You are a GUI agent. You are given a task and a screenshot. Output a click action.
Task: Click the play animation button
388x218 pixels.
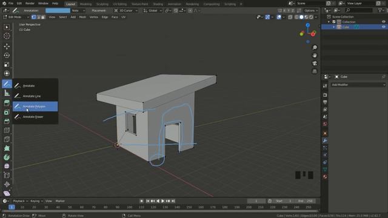[163, 201]
